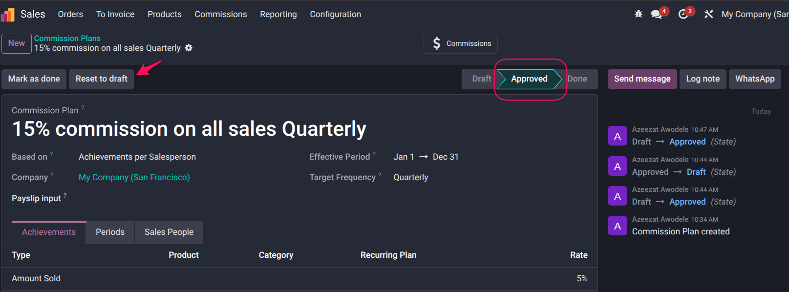Set status to Draft in the statusbar

pos(481,79)
